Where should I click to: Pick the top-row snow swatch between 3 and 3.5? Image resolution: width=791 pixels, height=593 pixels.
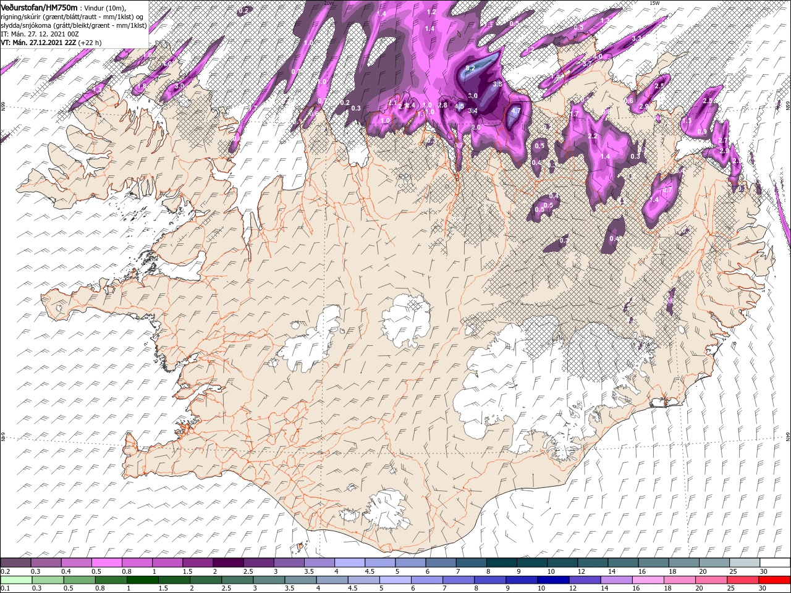click(289, 563)
